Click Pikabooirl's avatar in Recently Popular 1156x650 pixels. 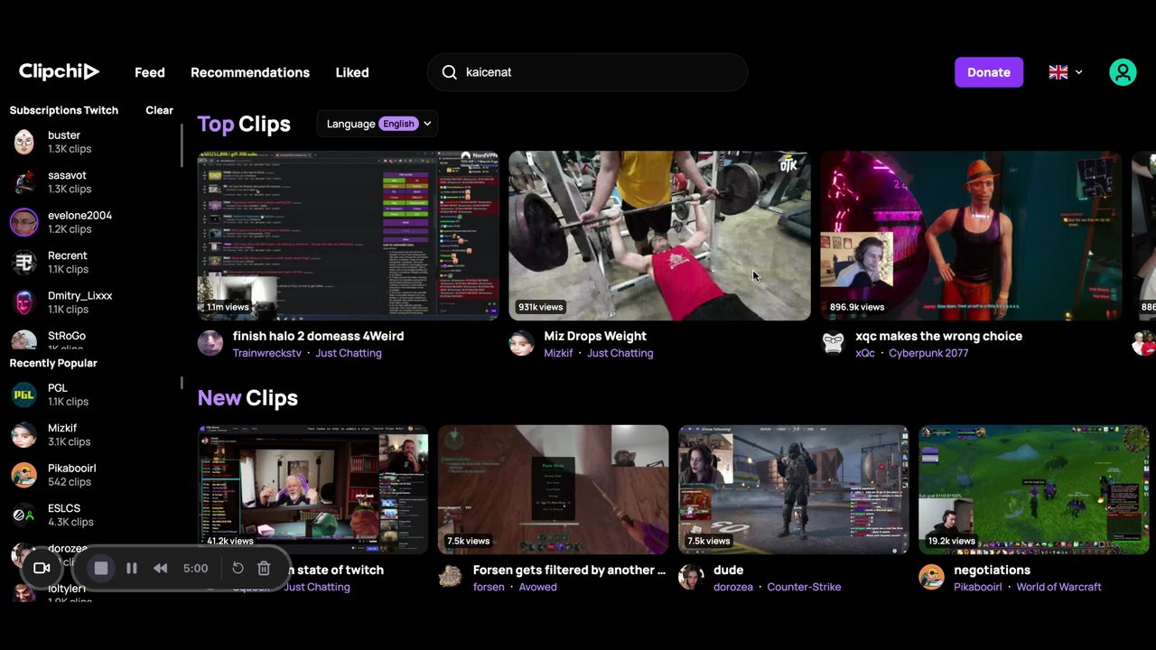[24, 475]
